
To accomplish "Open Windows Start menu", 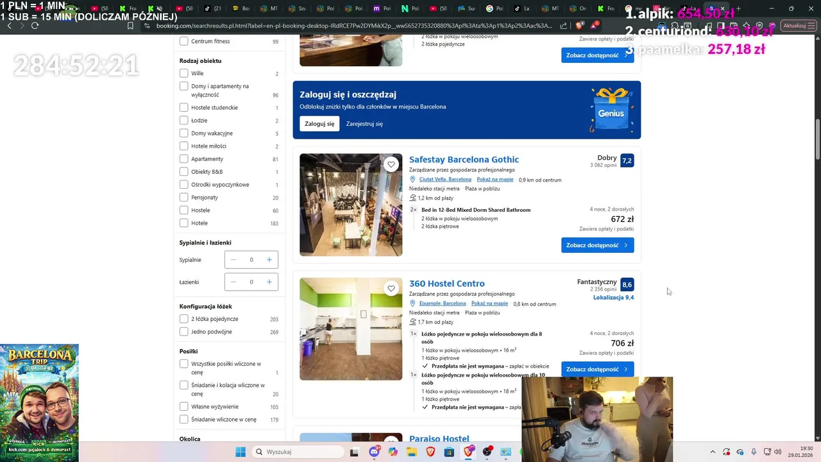I will pos(240,452).
